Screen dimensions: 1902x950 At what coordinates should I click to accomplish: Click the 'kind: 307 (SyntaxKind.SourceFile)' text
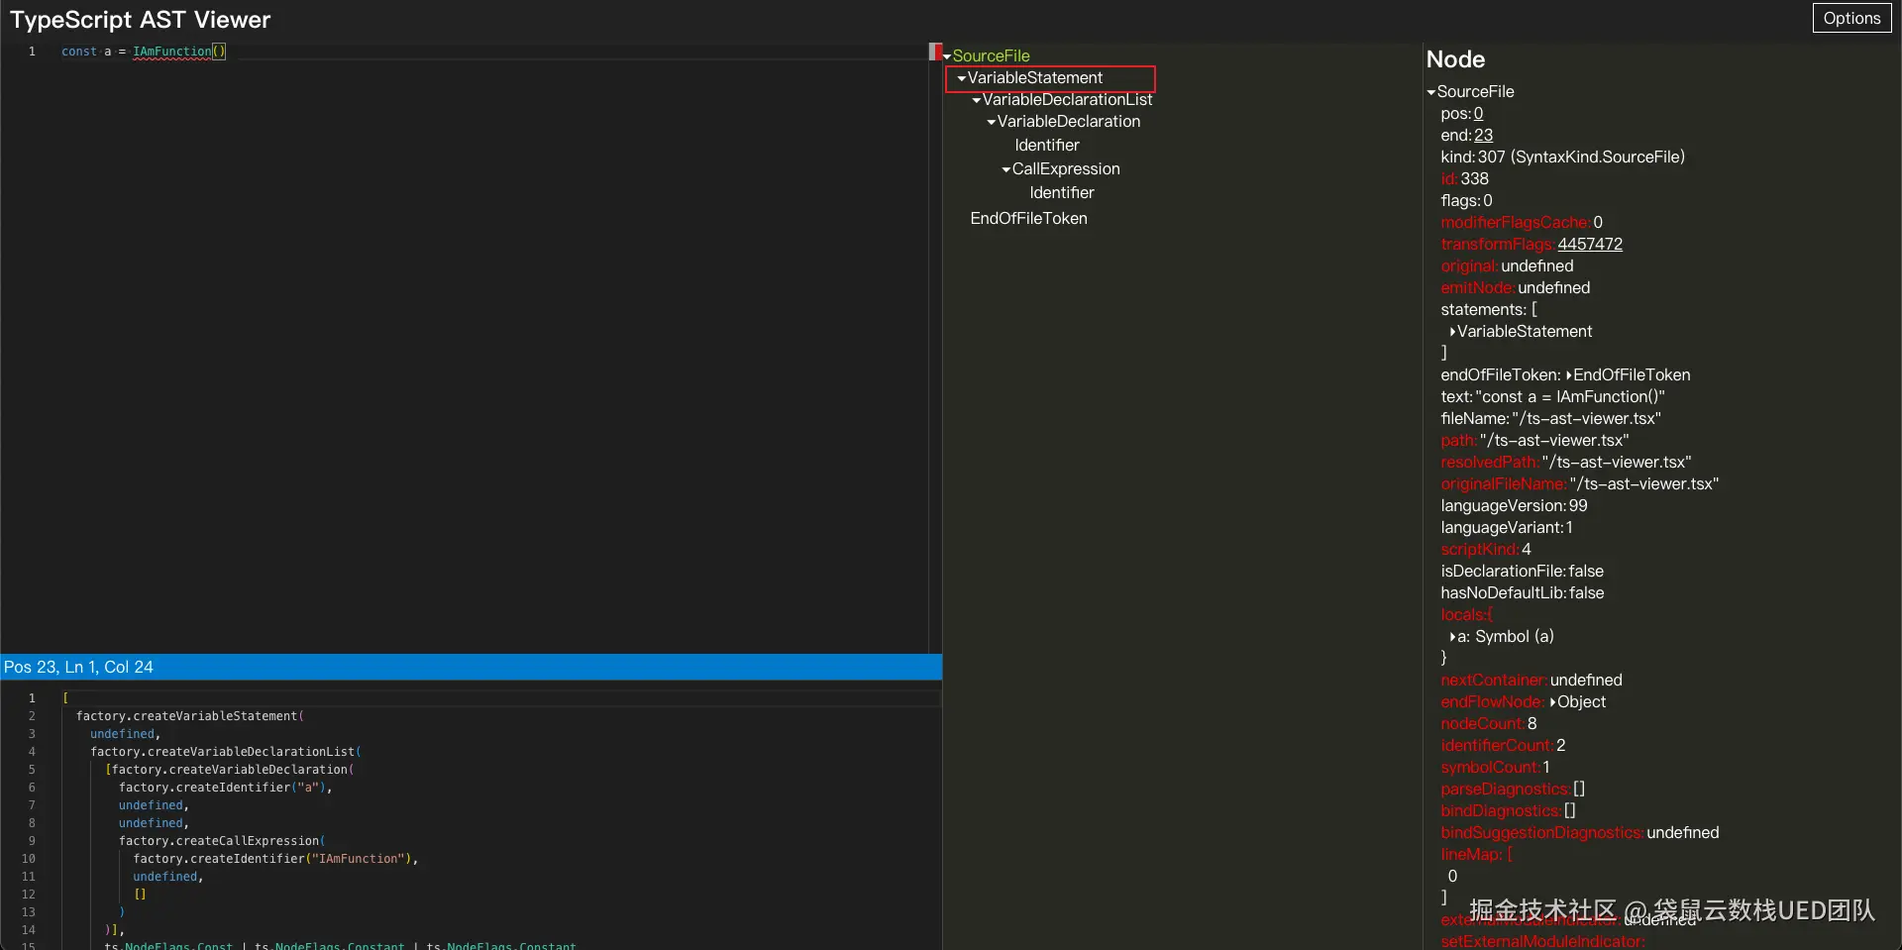[1562, 158]
